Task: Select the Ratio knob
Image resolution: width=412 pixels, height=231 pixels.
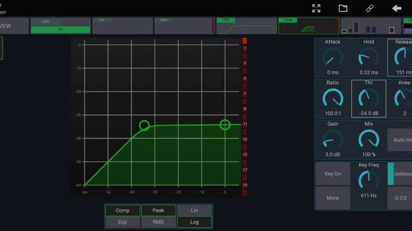Action: [333, 98]
